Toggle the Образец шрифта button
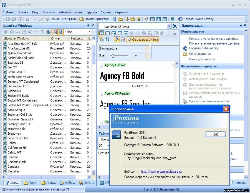 pos(143,39)
